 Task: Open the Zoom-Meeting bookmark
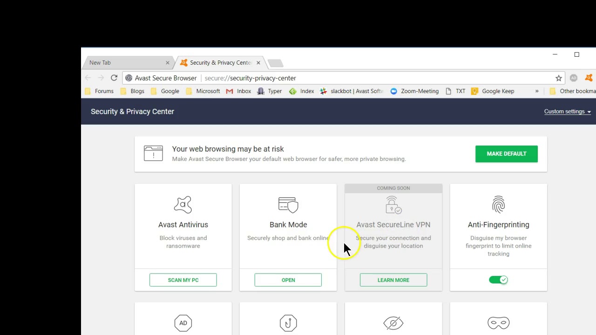414,91
